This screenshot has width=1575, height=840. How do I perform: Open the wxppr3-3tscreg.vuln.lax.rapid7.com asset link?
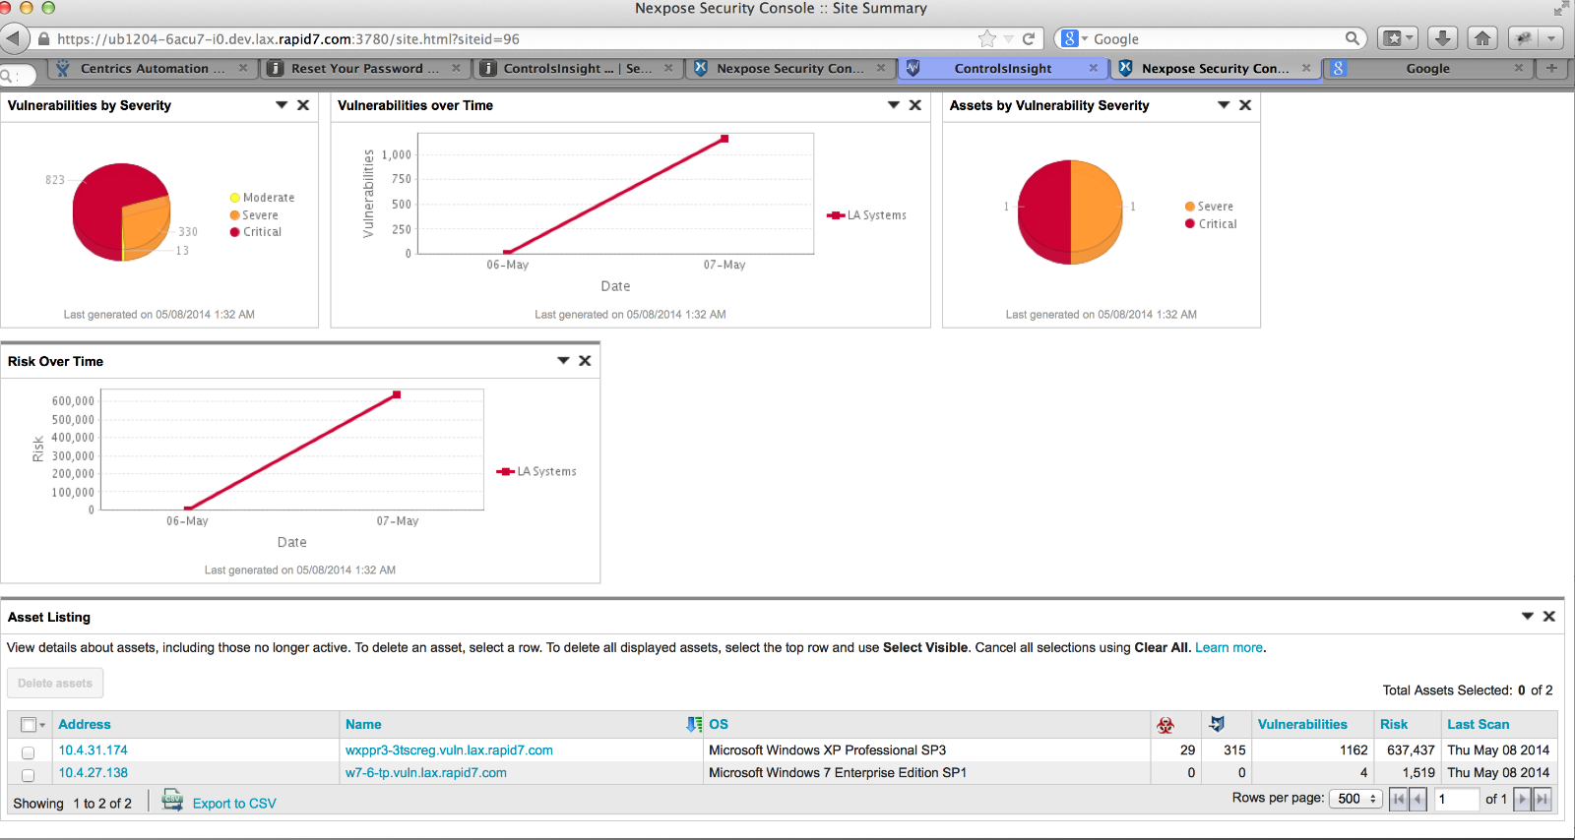coord(449,750)
